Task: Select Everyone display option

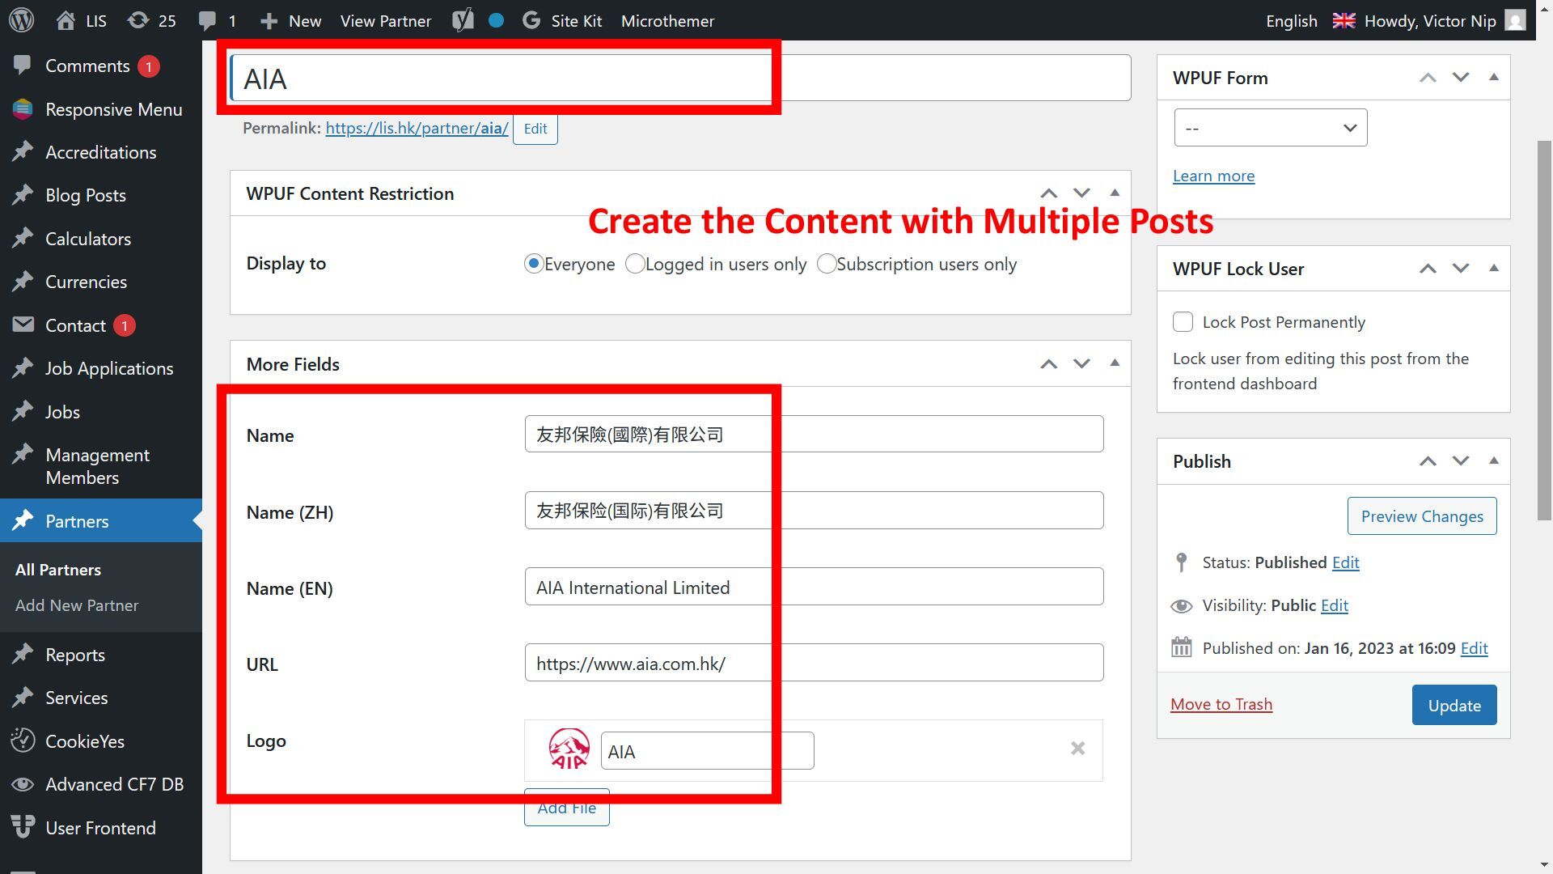Action: pyautogui.click(x=533, y=264)
